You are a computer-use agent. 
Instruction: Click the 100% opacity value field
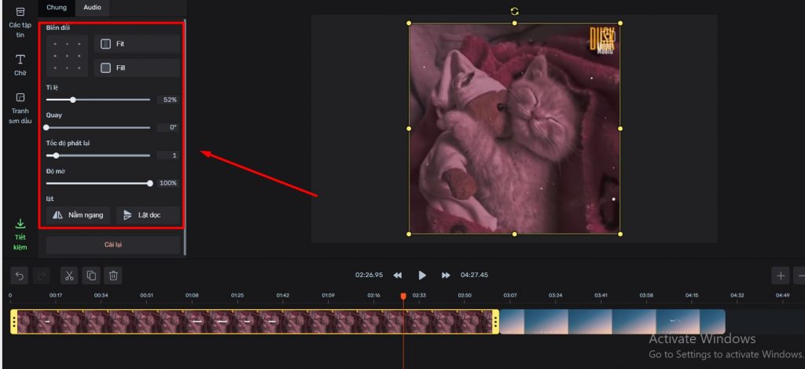pyautogui.click(x=168, y=183)
